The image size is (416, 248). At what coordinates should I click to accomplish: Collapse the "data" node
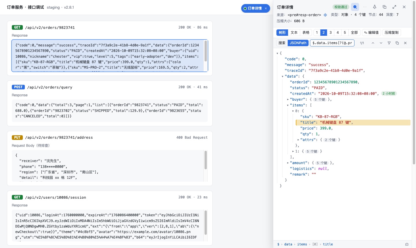pos(283,76)
